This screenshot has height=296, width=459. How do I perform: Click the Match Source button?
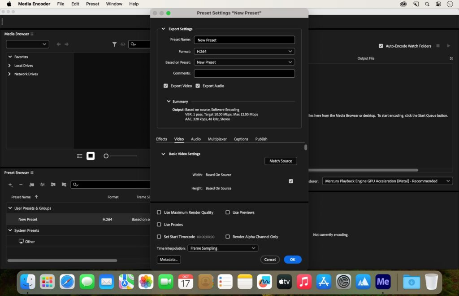pos(281,161)
